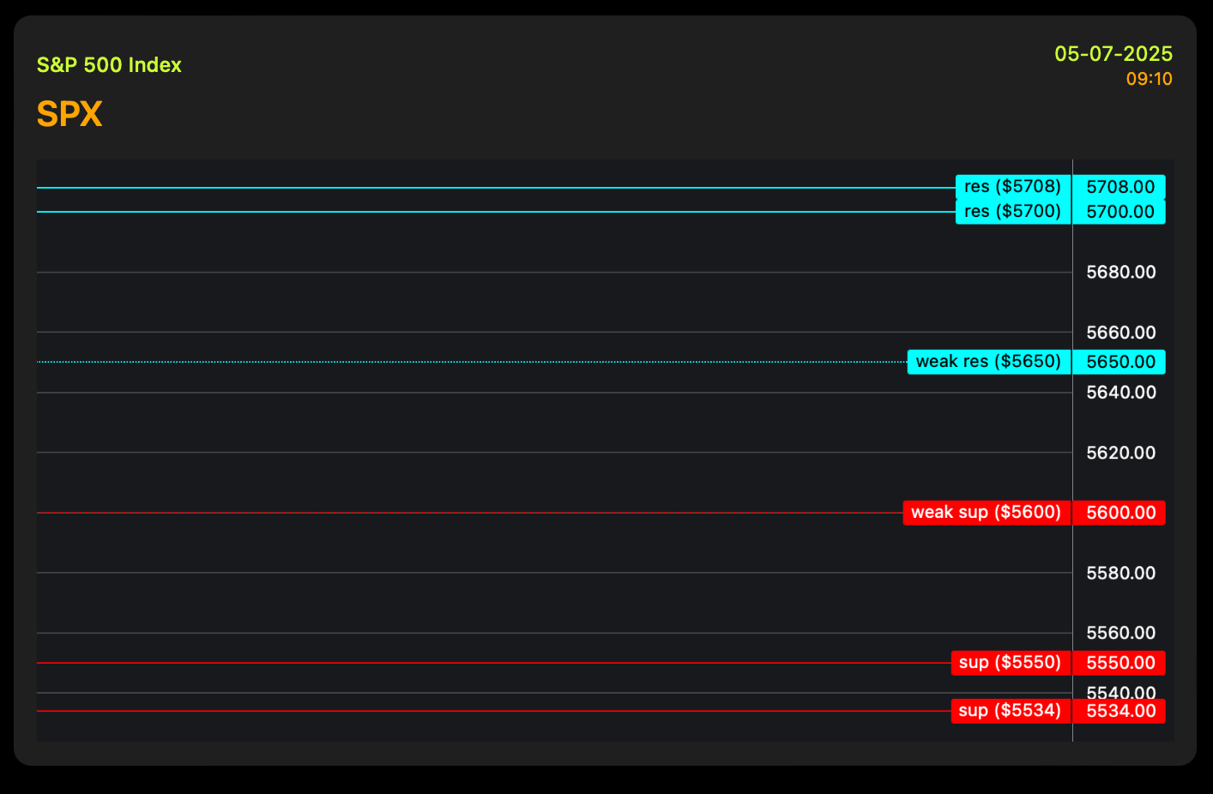Click the 5620.00 axis value
Viewport: 1213px width, 794px height.
click(x=1121, y=453)
